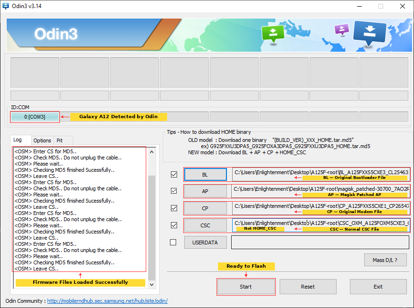This screenshot has width=414, height=308.
Task: Click the first '<OSM> Enter CS for MD5..' log line
Action: pyautogui.click(x=46, y=151)
